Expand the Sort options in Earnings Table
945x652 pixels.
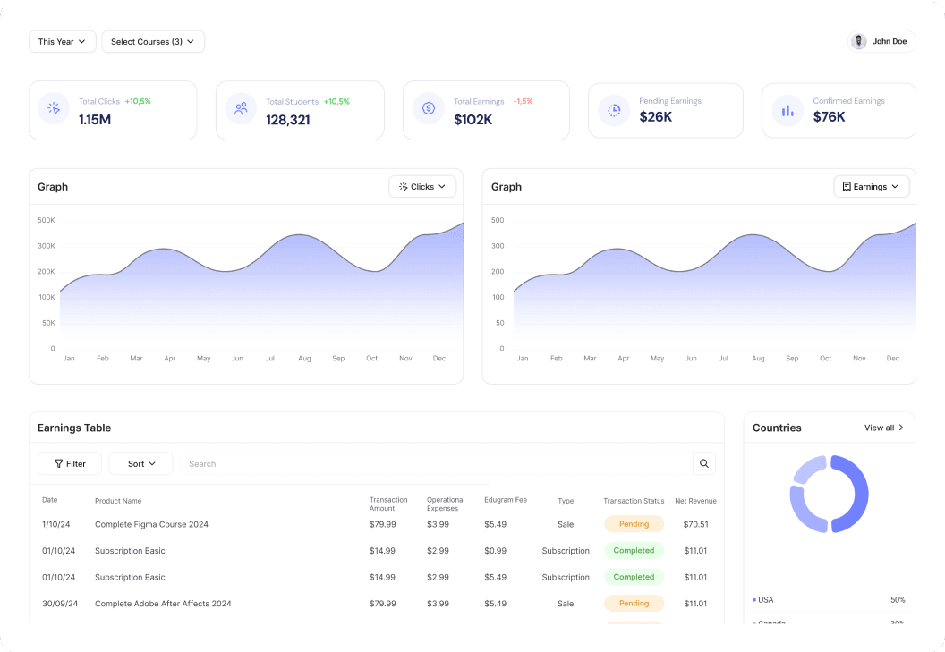141,463
